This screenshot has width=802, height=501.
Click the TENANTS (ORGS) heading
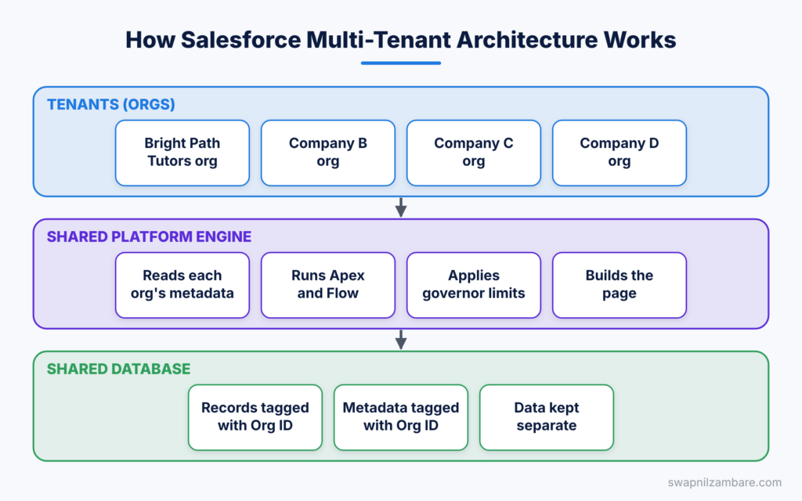tap(111, 104)
